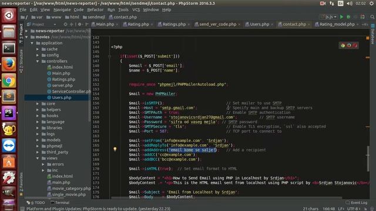Image resolution: width=376 pixels, height=211 pixels.
Task: Select movie_category.php in project tree
Action: (69, 189)
